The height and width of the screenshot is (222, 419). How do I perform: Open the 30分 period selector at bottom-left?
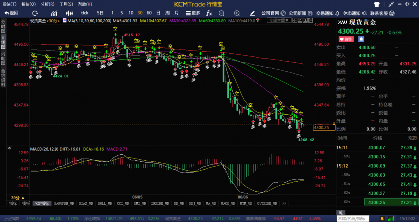tap(17, 198)
